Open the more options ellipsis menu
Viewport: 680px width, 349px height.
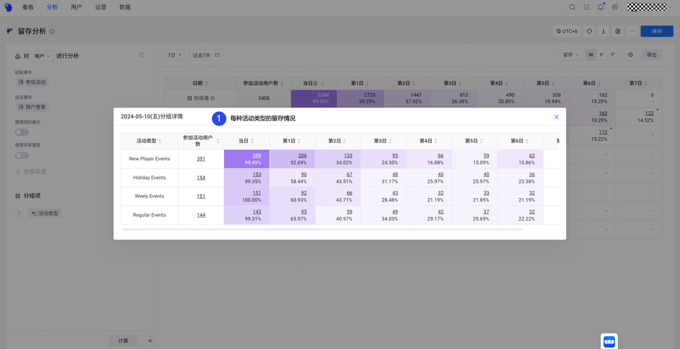click(x=632, y=31)
